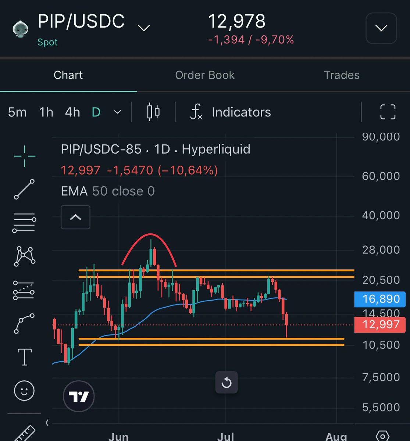The image size is (410, 441).
Task: Switch to the Chart tab
Action: (x=68, y=75)
